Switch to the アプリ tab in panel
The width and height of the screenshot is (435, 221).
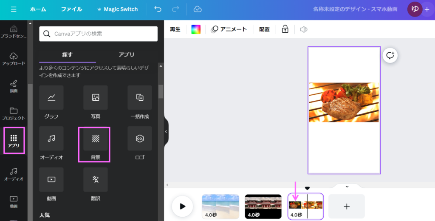coord(127,54)
